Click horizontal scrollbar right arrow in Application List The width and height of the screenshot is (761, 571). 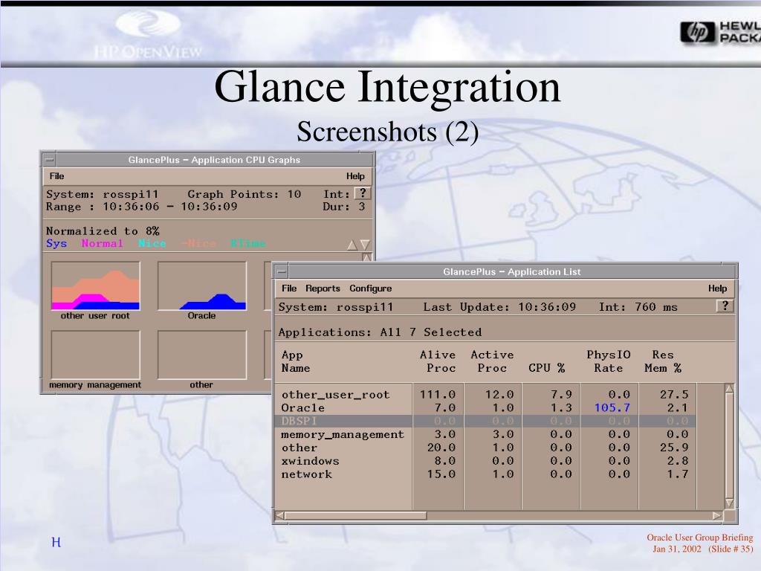pos(717,516)
